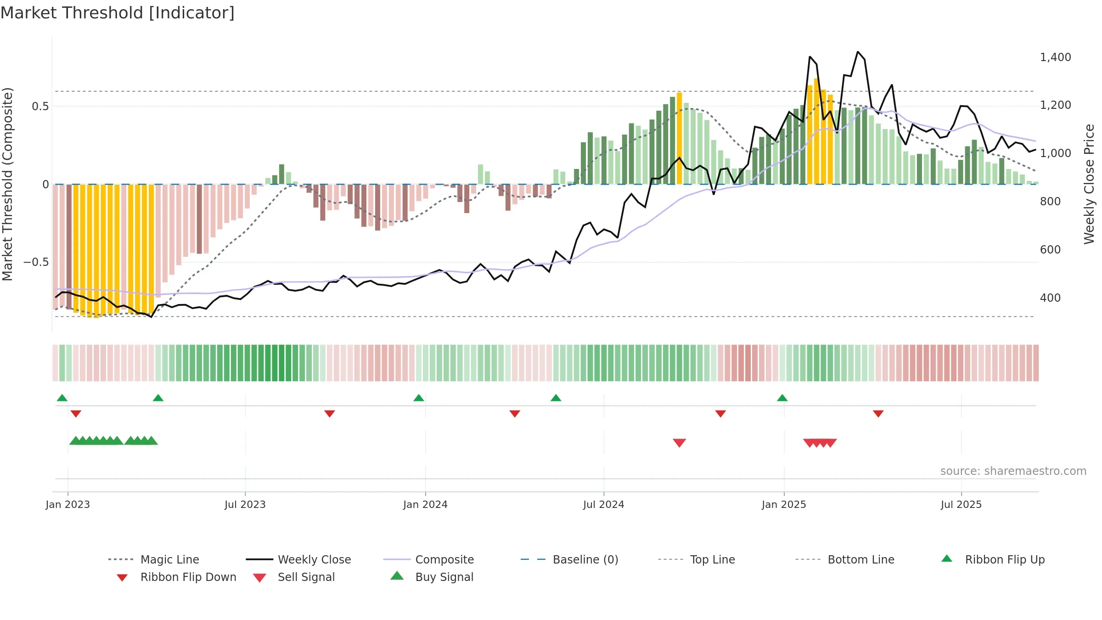The height and width of the screenshot is (620, 1102).
Task: Click the Ribbon Flip Down marker in late 2024
Action: tap(720, 414)
